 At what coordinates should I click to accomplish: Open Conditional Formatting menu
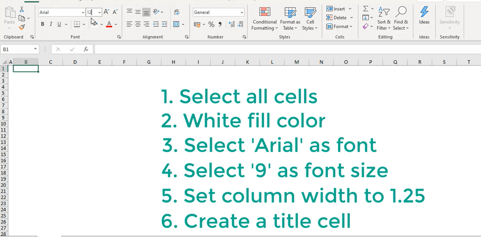[x=265, y=18]
